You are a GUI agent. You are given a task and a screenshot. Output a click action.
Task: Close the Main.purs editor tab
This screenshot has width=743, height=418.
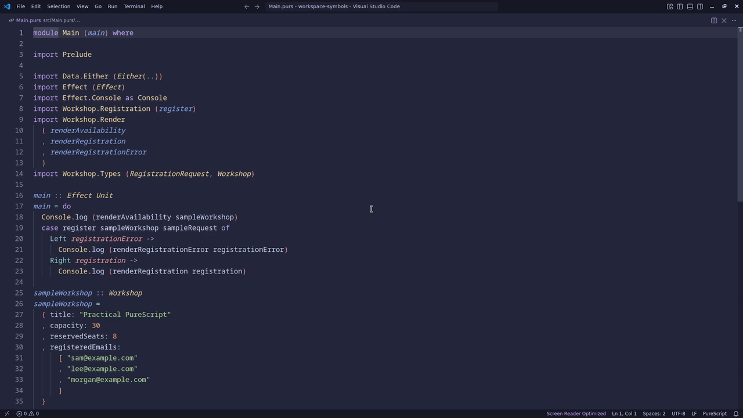pos(724,20)
